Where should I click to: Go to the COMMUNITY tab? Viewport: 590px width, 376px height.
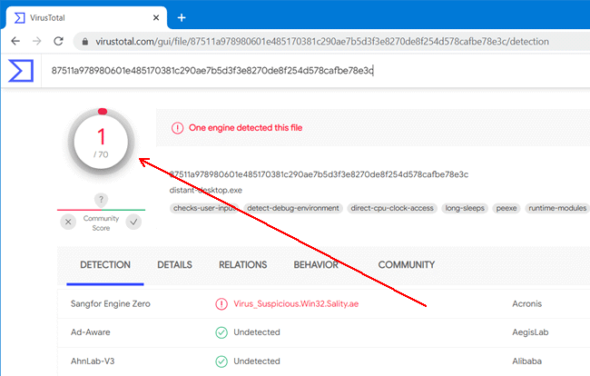[406, 264]
